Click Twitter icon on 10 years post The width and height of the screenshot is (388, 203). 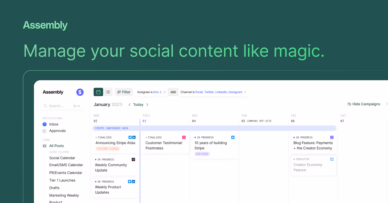point(233,138)
